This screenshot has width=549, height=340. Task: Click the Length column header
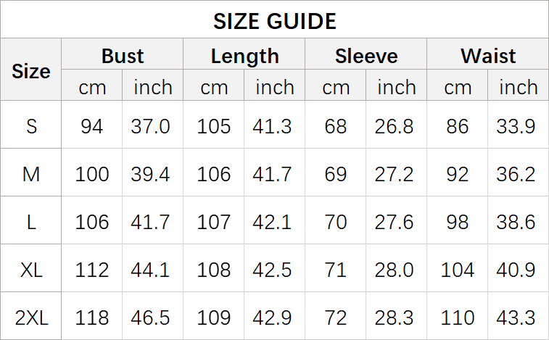(x=244, y=56)
